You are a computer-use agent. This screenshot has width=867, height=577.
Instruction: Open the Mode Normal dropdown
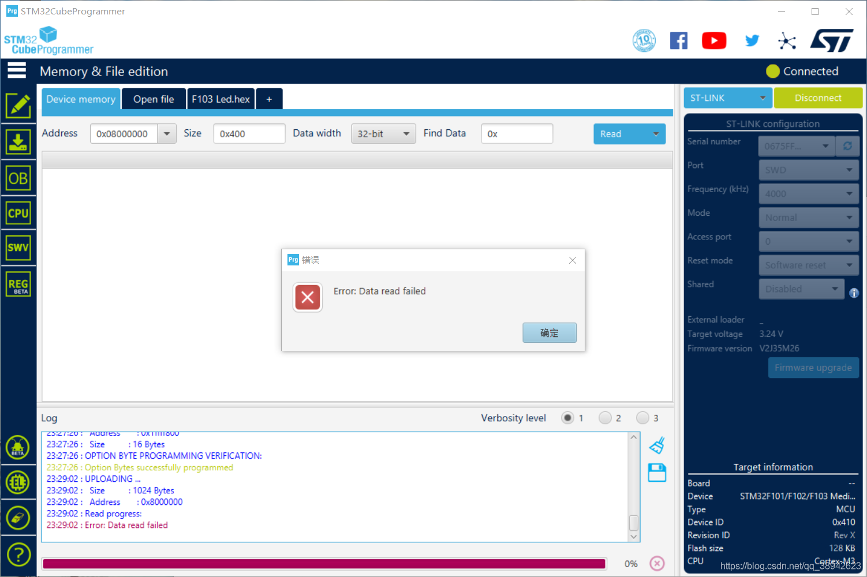[x=809, y=218]
